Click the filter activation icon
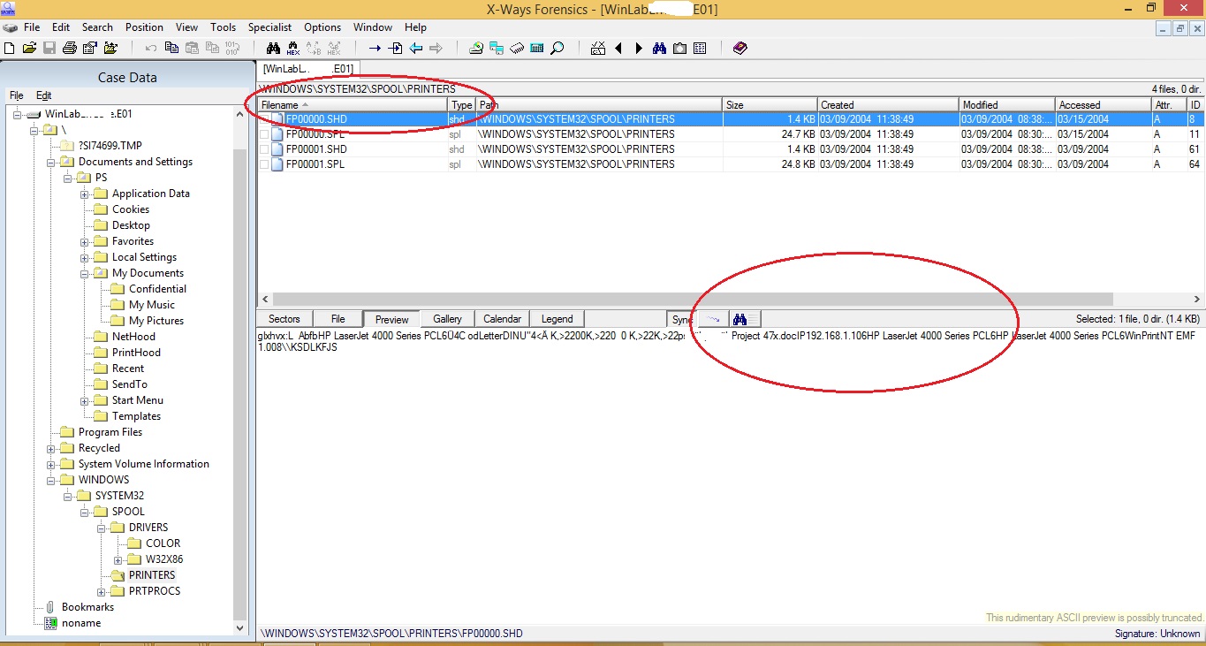Screen dimensions: 1206x646 (598, 48)
